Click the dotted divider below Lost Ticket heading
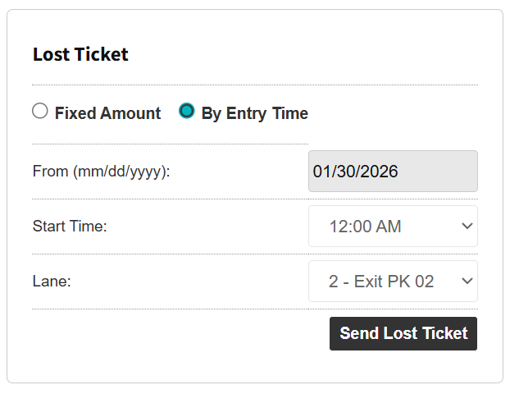 click(254, 85)
